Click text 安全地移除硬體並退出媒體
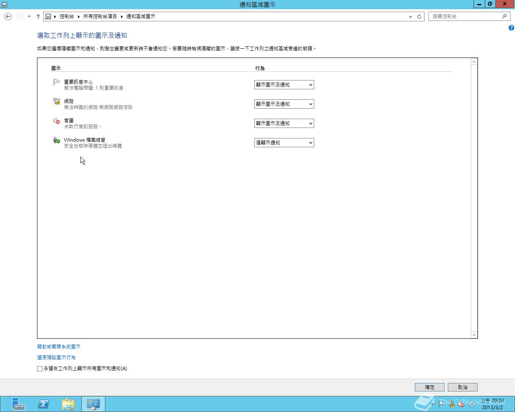This screenshot has height=412, width=515. [93, 146]
